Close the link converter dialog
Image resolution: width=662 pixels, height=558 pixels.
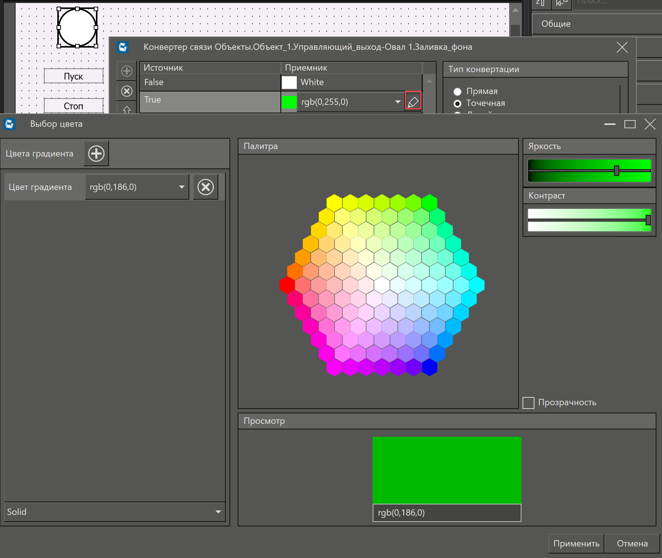pos(622,47)
